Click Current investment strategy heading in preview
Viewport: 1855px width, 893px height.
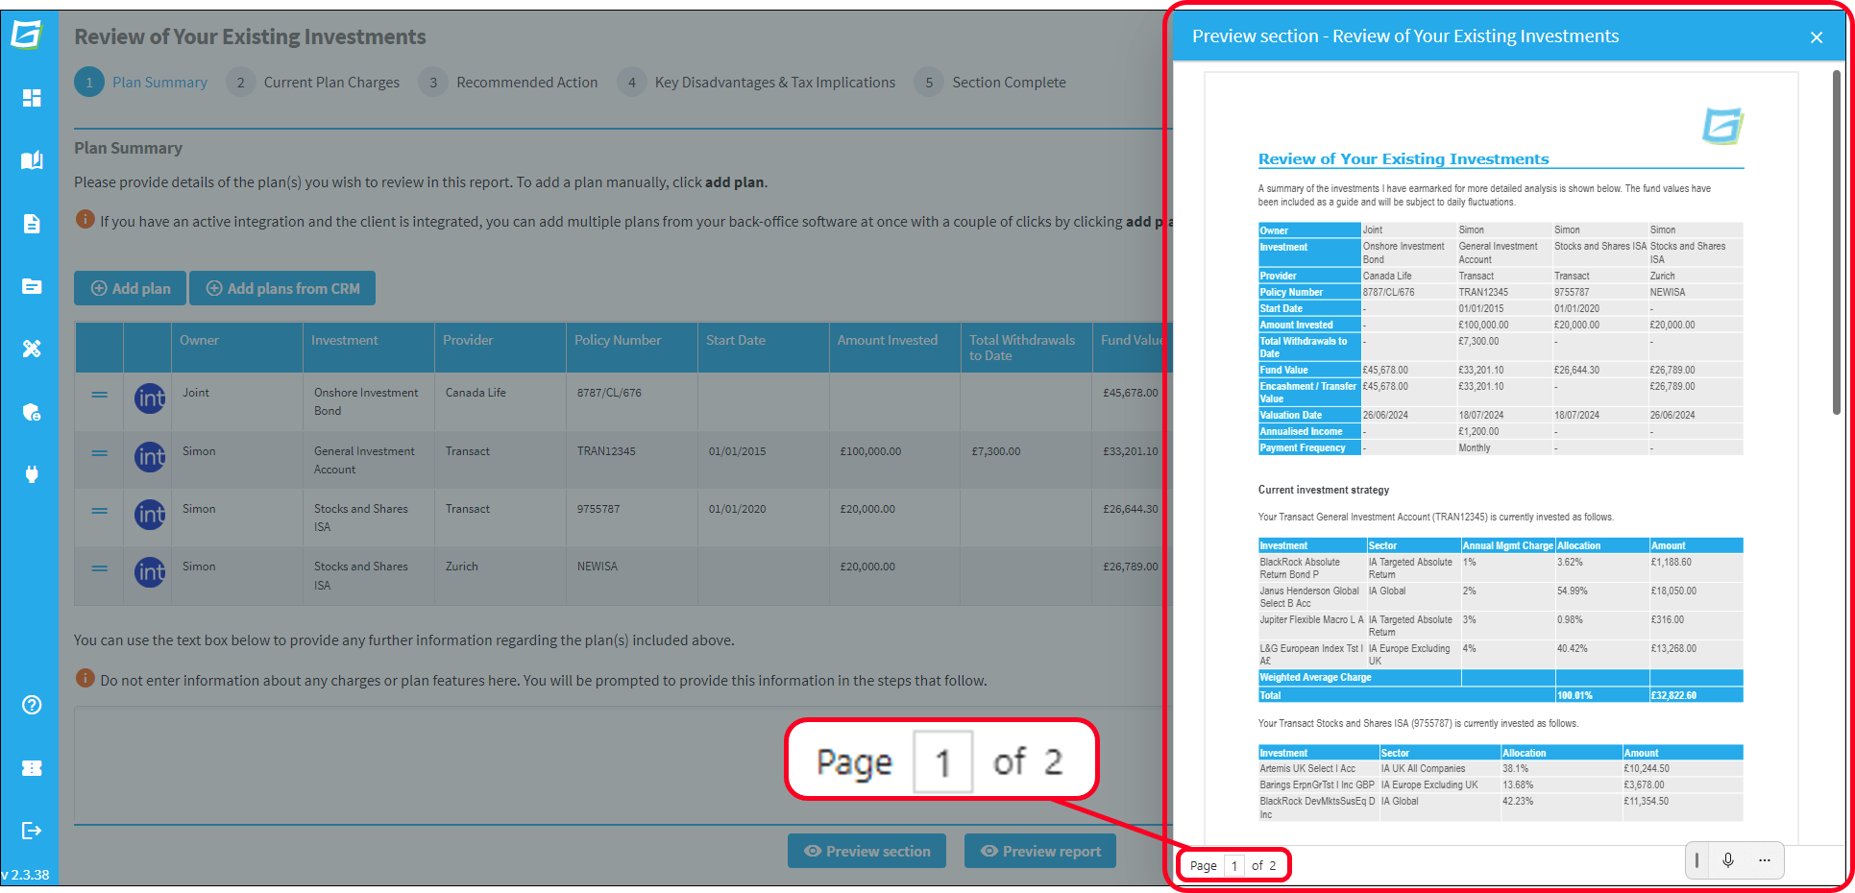pos(1324,490)
